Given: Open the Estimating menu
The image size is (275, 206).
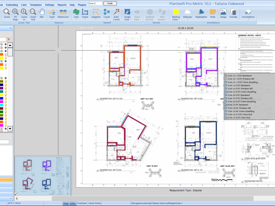Looking at the screenshot, I should [x=12, y=5].
